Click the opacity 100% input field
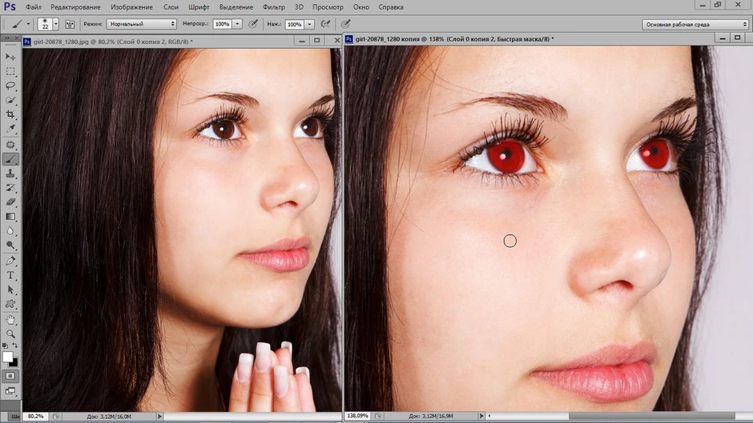 [x=222, y=24]
